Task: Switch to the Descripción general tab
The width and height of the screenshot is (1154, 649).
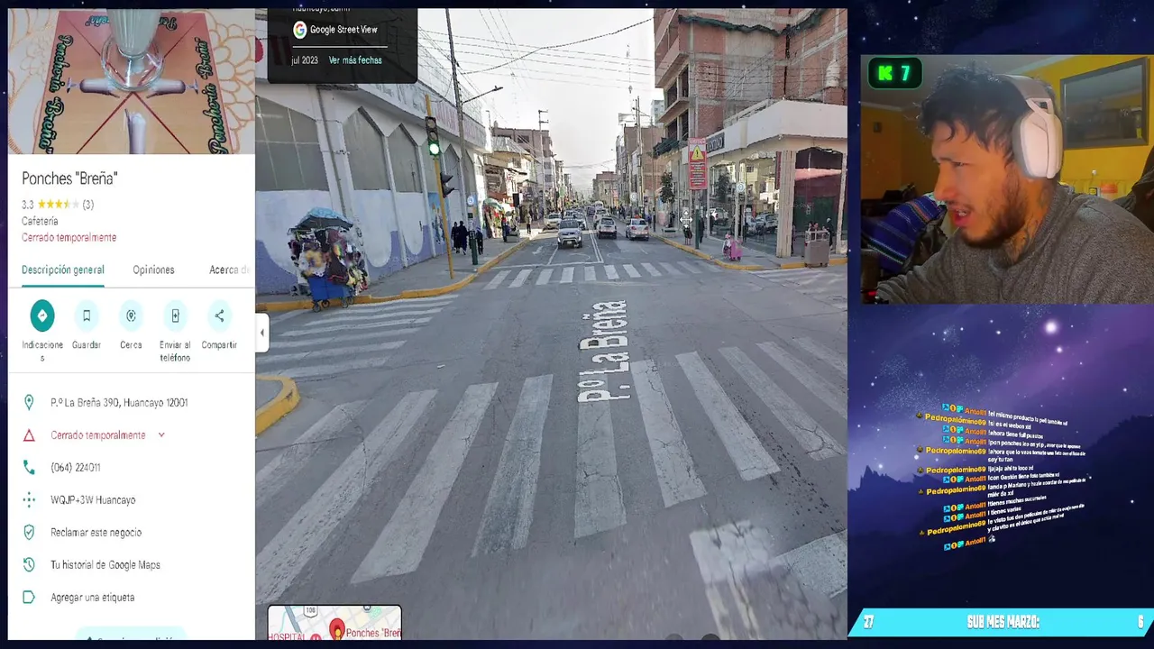Action: (x=63, y=270)
